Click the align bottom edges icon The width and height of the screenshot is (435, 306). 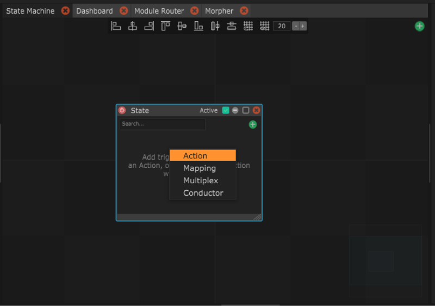pyautogui.click(x=198, y=26)
